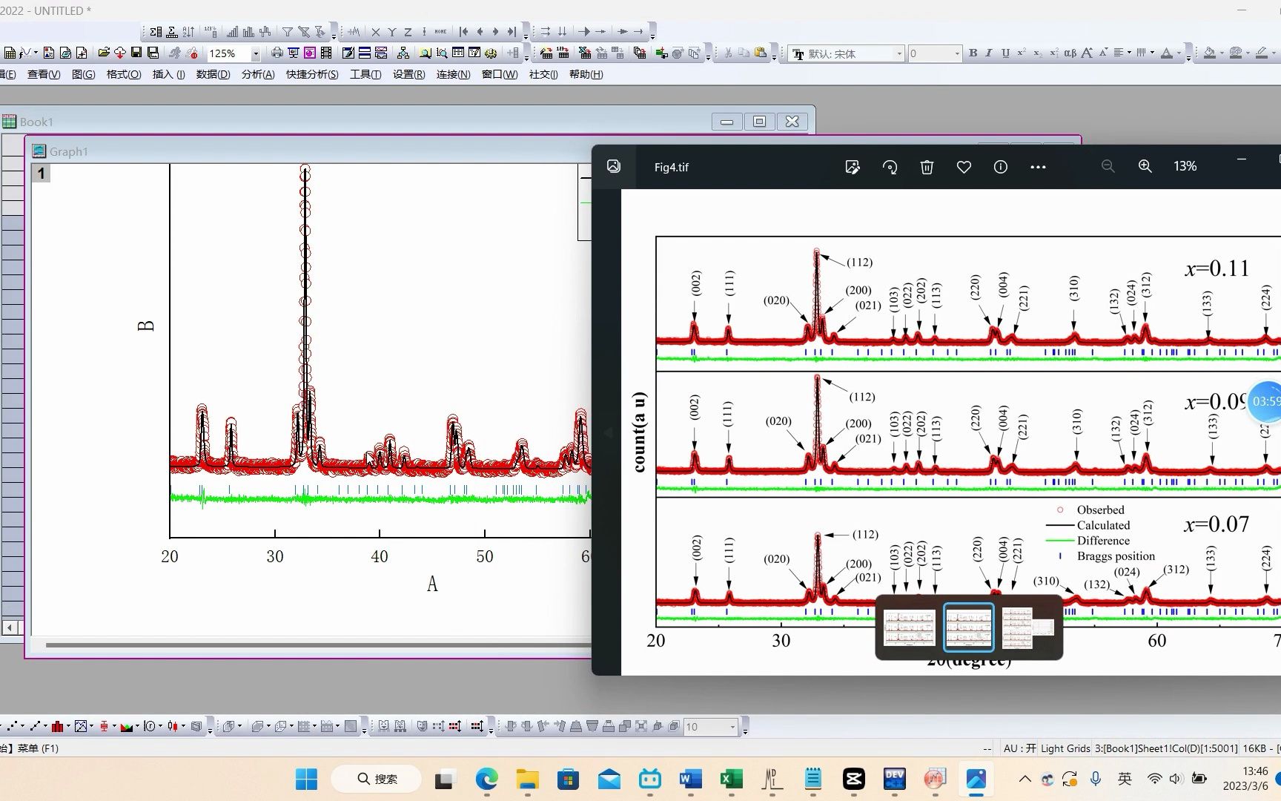Delete the Fig4.tif image with trash icon

coord(927,167)
